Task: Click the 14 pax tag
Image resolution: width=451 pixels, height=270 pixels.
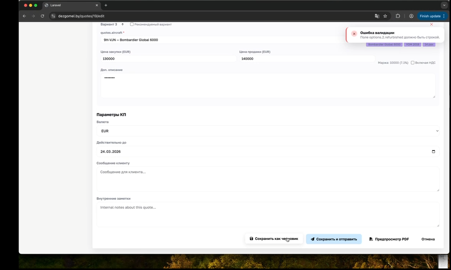Action: 429,44
